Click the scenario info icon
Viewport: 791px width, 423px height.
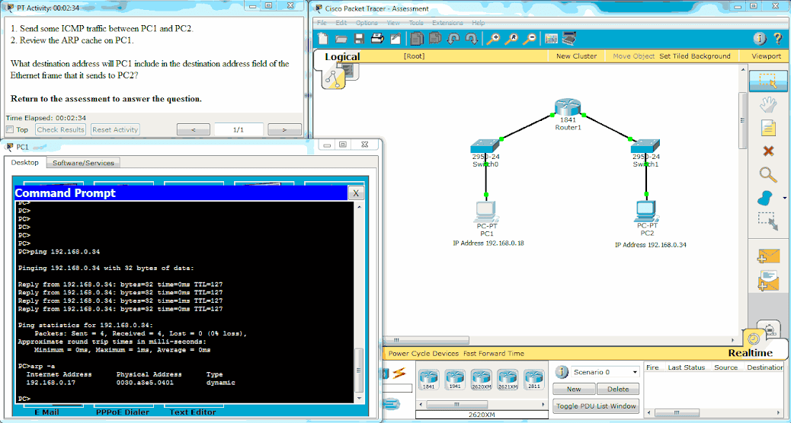tap(562, 372)
